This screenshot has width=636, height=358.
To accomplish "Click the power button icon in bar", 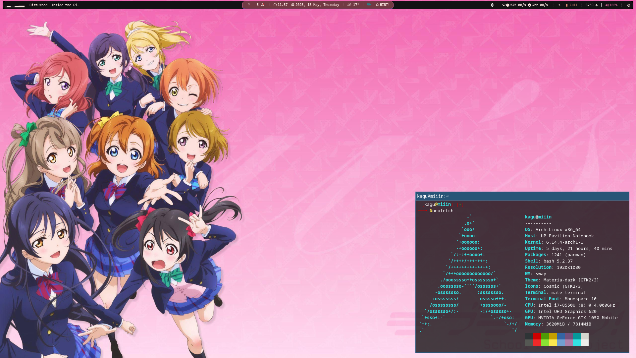I will (x=629, y=5).
